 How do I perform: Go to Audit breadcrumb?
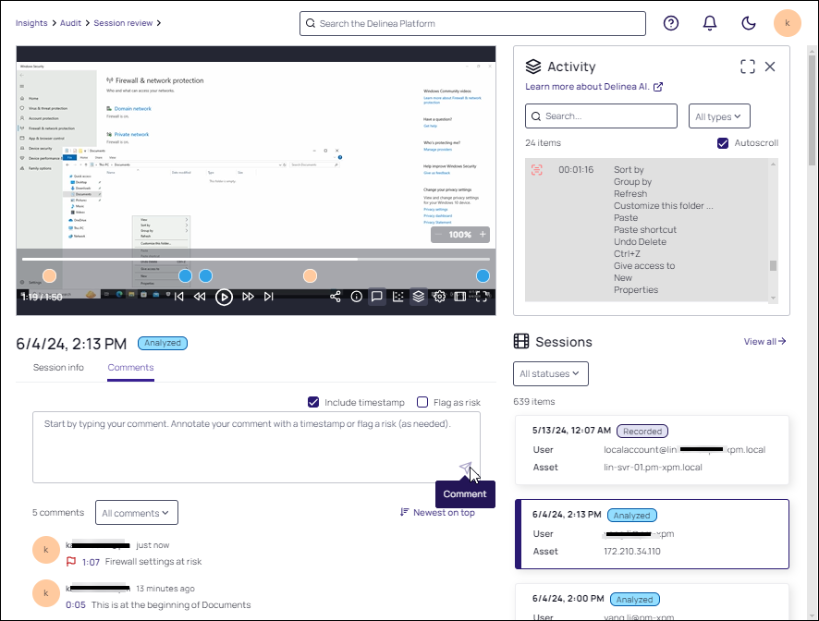70,23
